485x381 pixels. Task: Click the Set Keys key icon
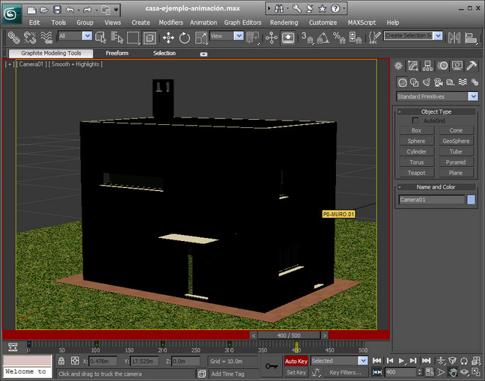pos(272,365)
